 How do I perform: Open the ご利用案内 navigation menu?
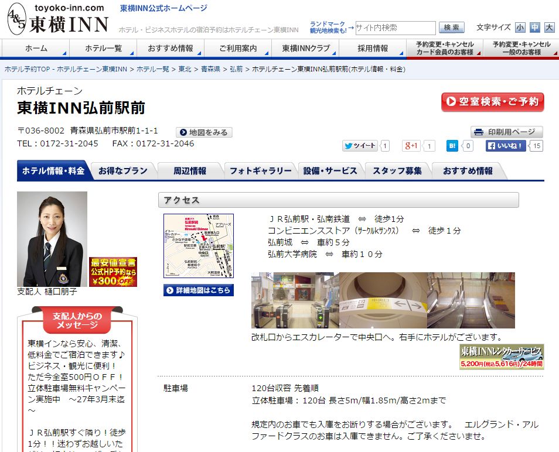238,48
